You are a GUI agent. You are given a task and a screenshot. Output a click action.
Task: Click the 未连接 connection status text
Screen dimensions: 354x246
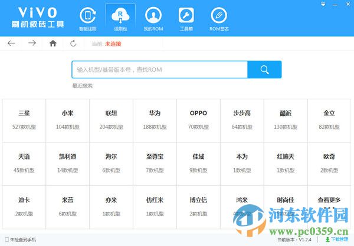point(113,44)
